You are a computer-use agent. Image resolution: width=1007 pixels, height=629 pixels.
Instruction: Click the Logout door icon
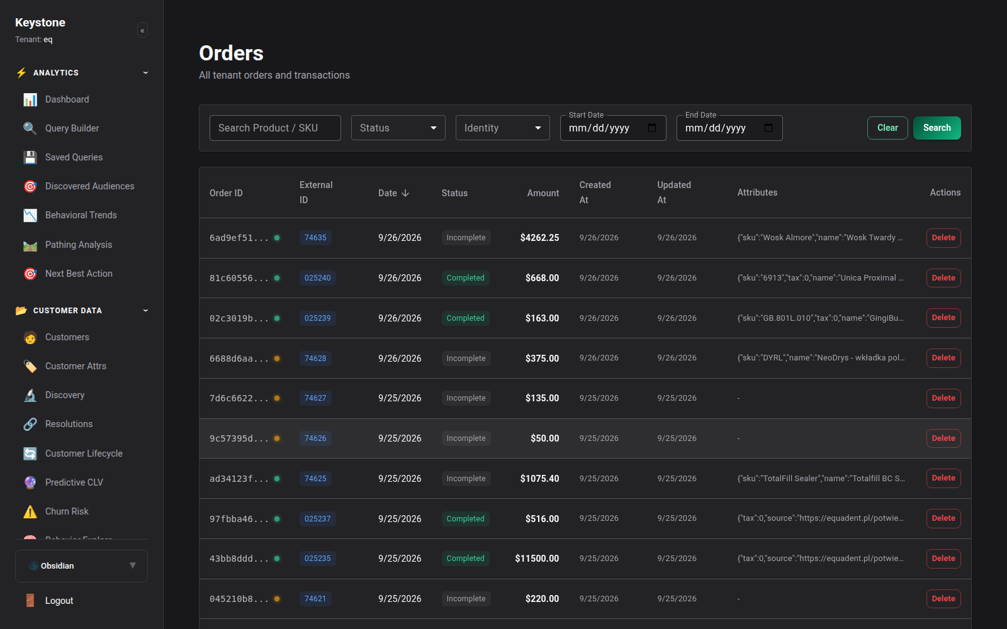point(30,601)
